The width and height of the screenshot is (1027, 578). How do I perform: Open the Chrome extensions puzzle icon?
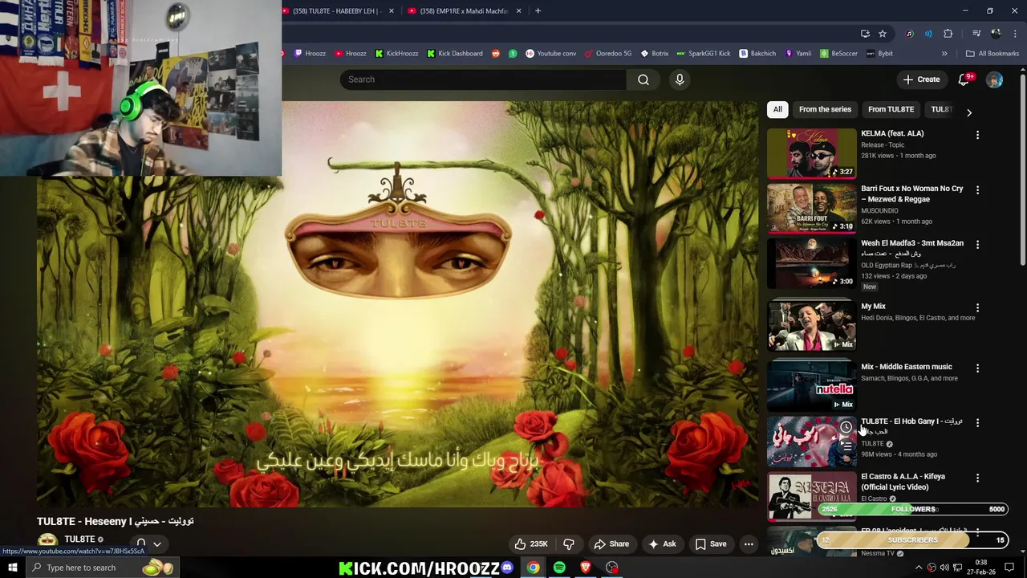click(948, 34)
